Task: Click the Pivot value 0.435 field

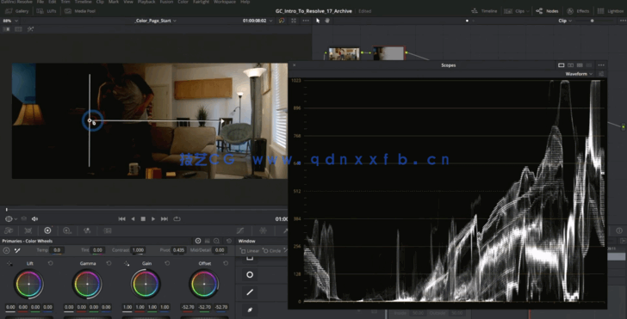Action: click(x=179, y=250)
